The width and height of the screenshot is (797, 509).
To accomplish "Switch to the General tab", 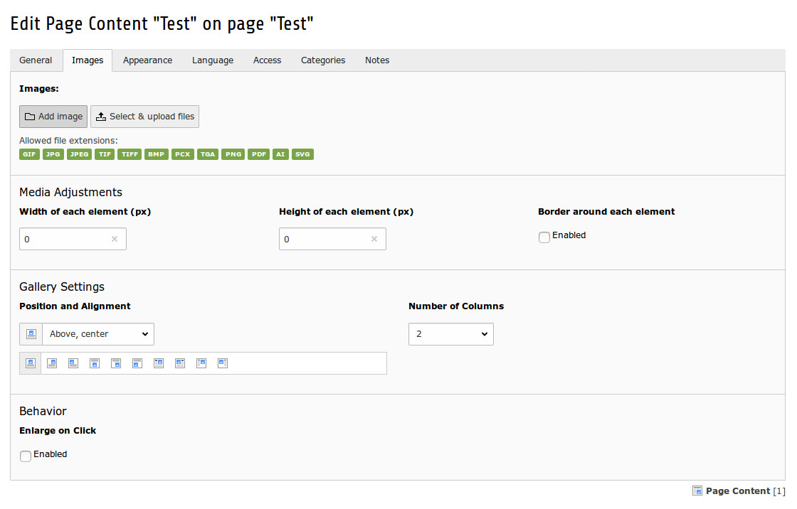I will [36, 60].
